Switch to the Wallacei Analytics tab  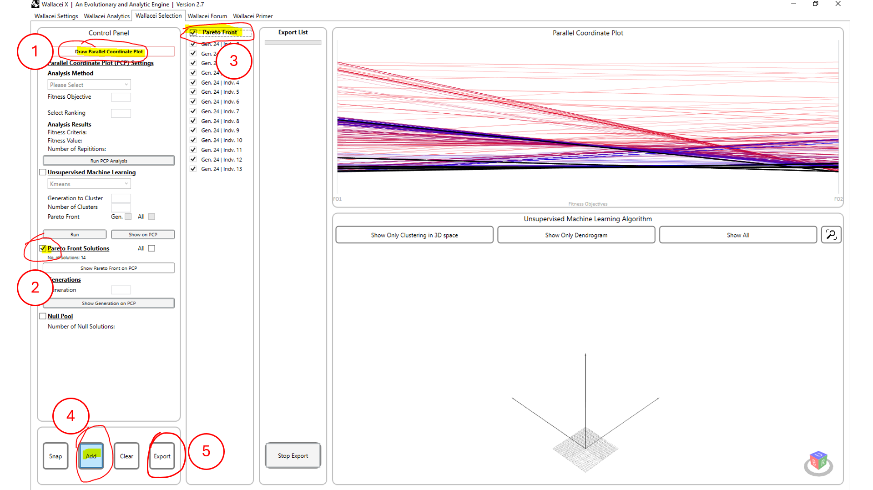pos(106,16)
